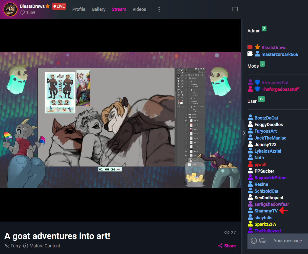Open the three-dot more options menu
Viewport: 308px width, 254px height.
(x=159, y=9)
